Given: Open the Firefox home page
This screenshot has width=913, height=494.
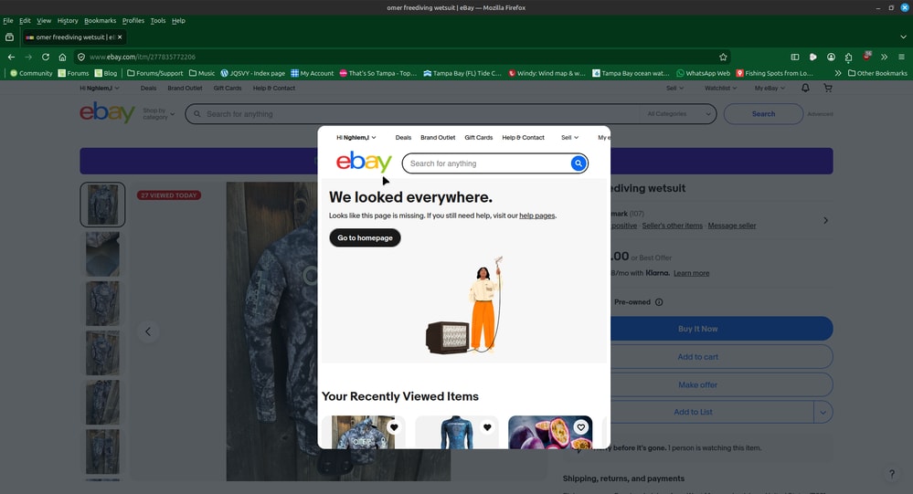Looking at the screenshot, I should coord(62,57).
